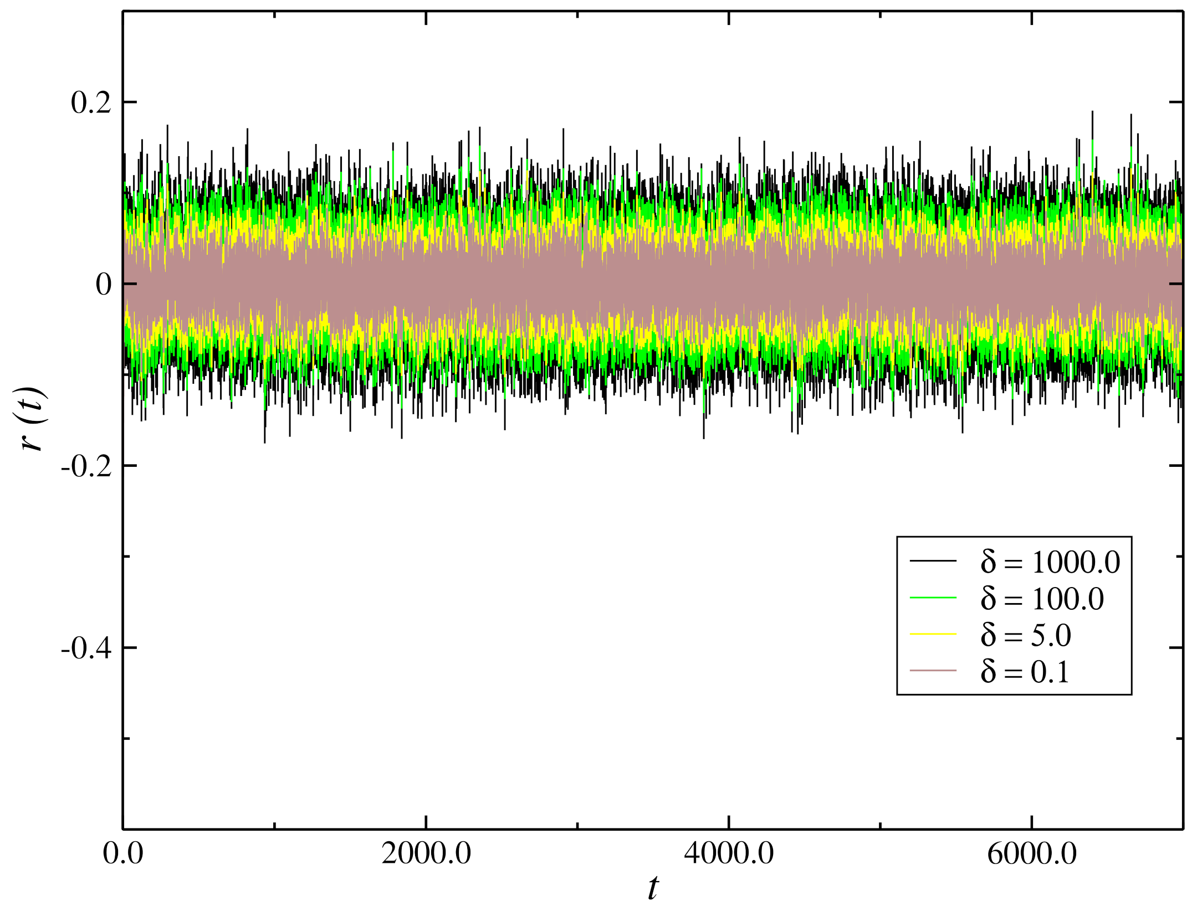Click the x-axis tick label 6000.0

pyautogui.click(x=1032, y=853)
